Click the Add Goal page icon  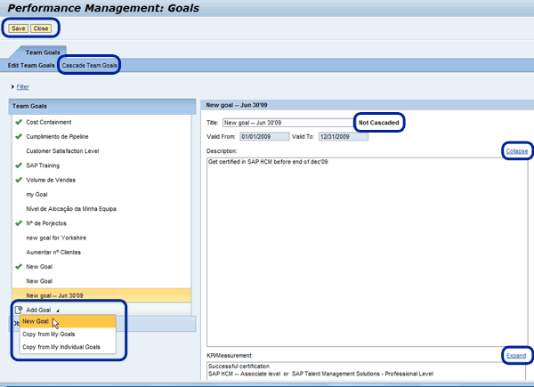point(19,309)
